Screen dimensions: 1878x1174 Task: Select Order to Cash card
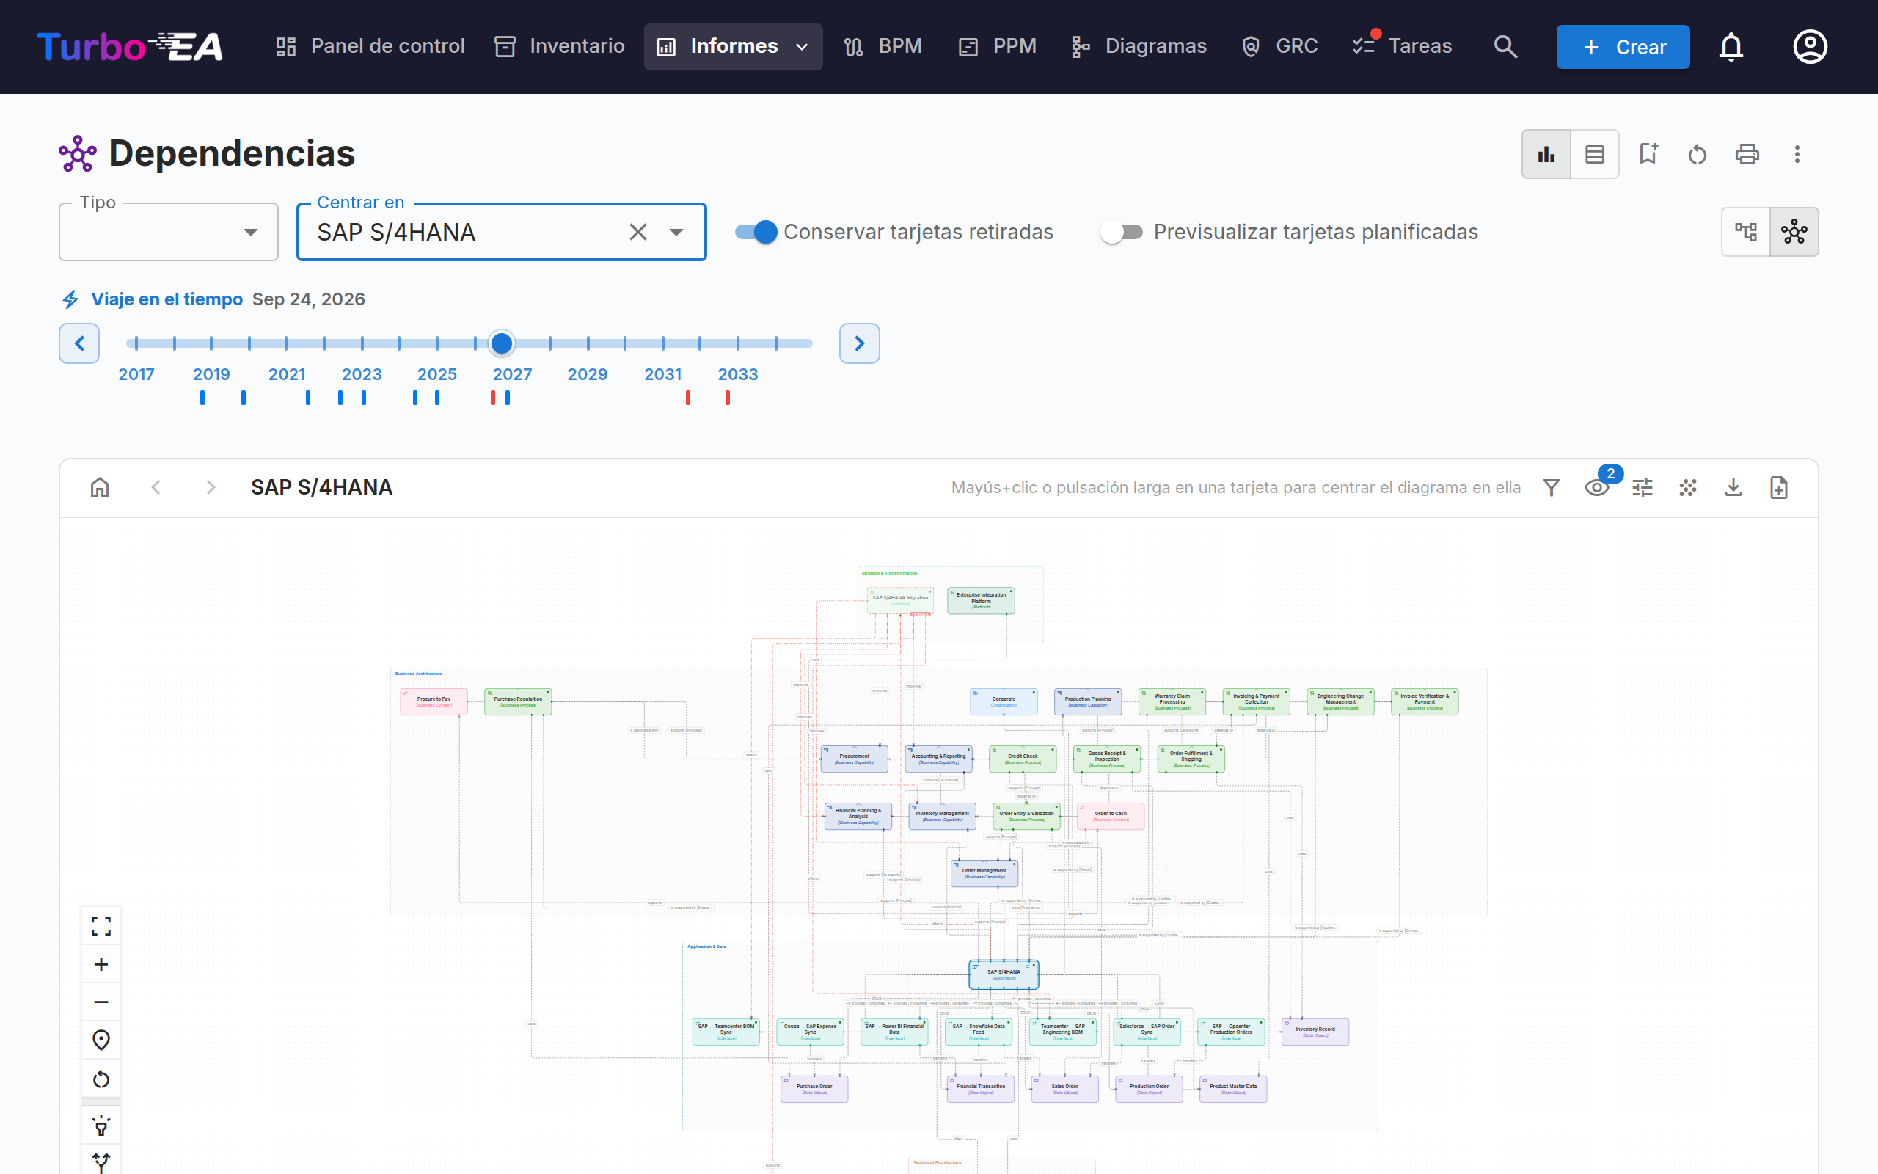coord(1111,816)
